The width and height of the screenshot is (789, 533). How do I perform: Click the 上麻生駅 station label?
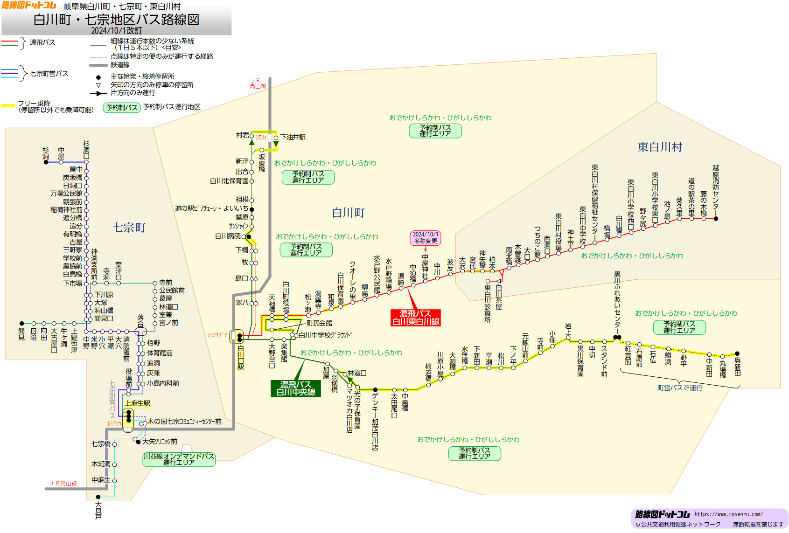click(x=137, y=403)
